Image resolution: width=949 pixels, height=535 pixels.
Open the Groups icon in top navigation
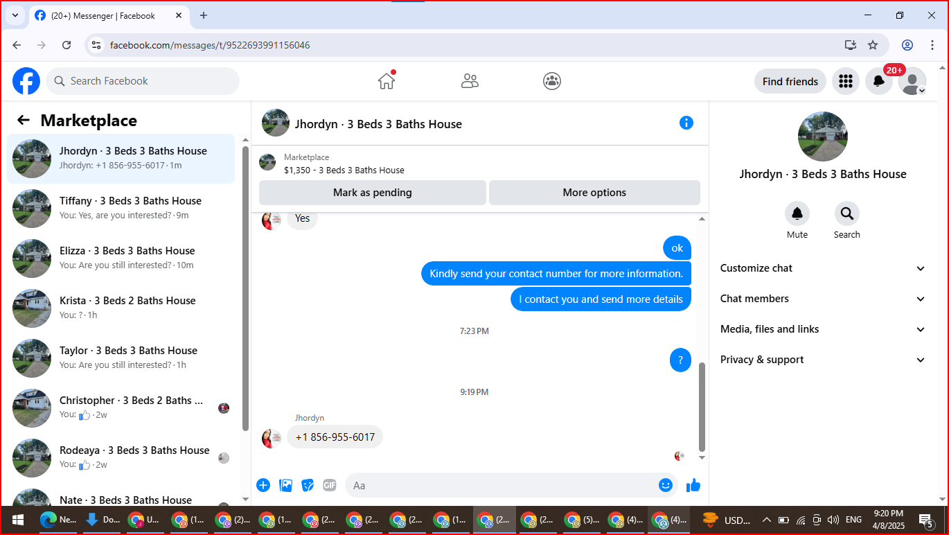(x=552, y=81)
